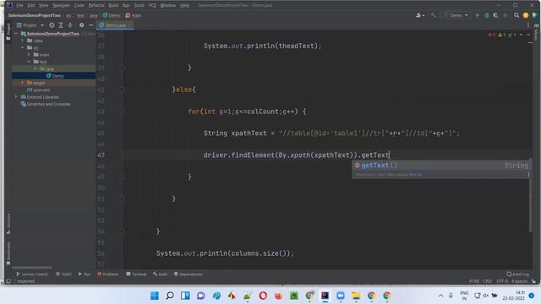
Task: Open Demo run configuration dropdown
Action: tap(456, 15)
